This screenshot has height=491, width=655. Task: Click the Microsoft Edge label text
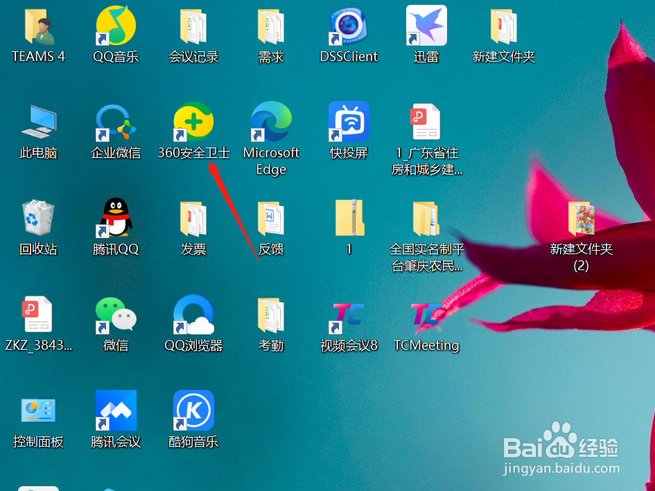tap(271, 161)
